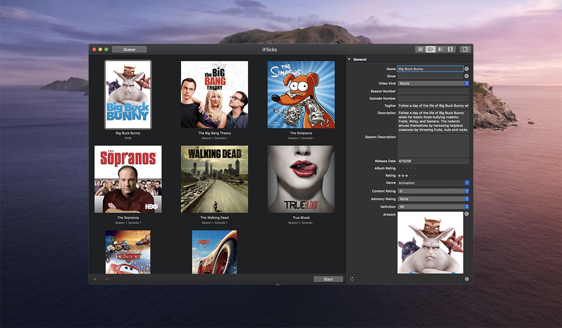Toggle the sidebar inspector panel
This screenshot has width=562, height=328.
(465, 49)
